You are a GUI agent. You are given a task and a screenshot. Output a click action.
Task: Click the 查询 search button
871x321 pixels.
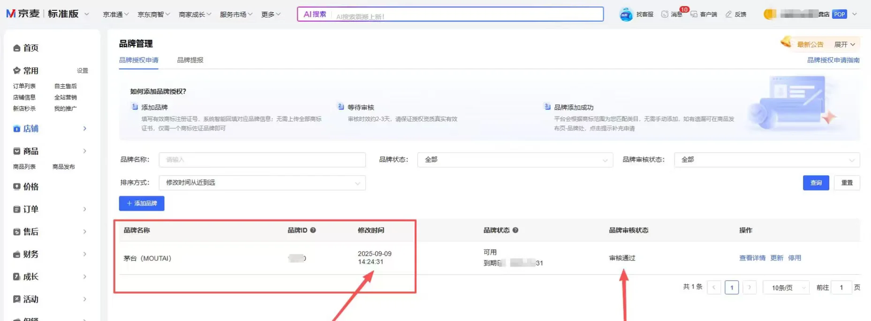coord(816,183)
